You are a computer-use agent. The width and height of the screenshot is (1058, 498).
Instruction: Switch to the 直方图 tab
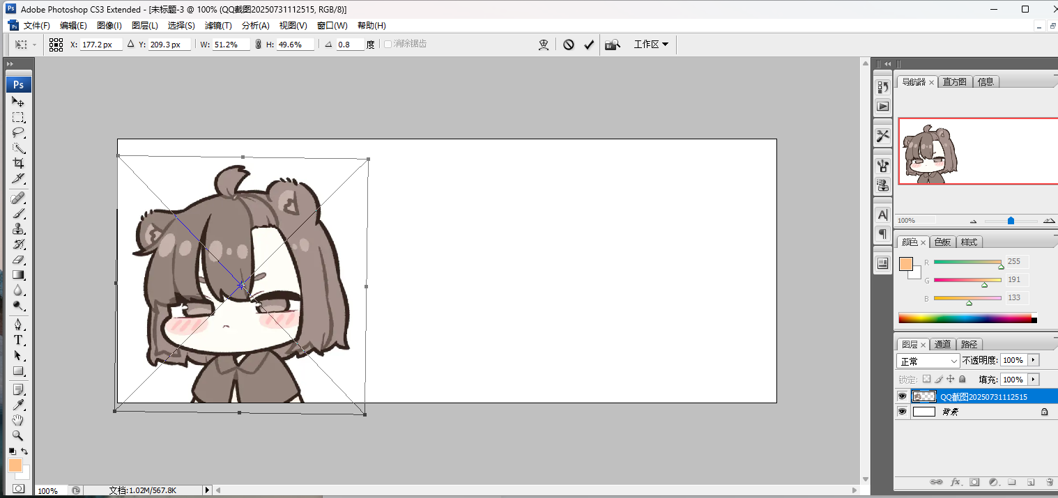[955, 81]
